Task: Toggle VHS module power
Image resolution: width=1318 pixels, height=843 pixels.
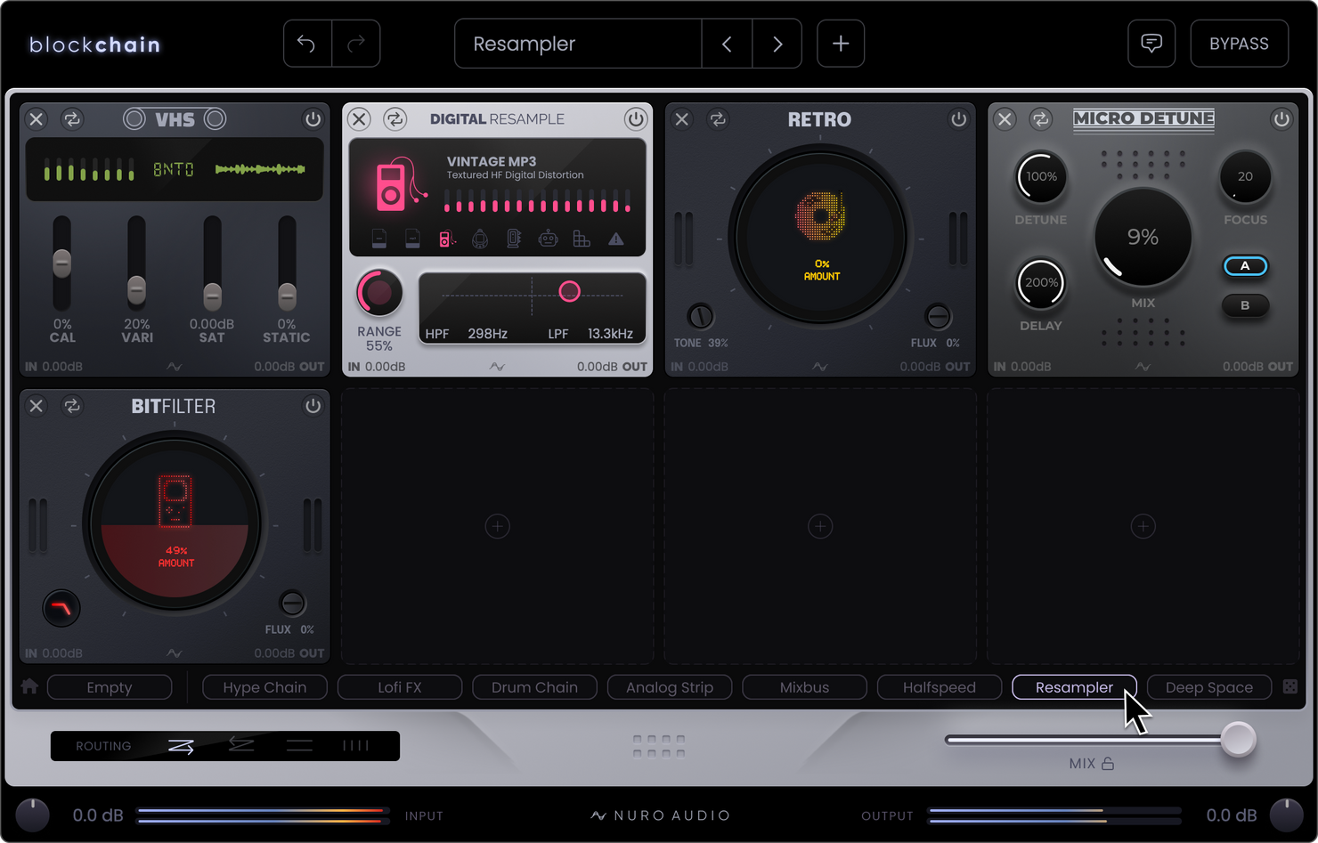Action: click(x=313, y=118)
